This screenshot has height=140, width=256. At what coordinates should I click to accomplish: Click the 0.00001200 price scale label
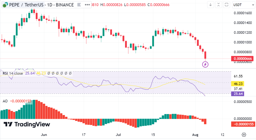(243, 33)
